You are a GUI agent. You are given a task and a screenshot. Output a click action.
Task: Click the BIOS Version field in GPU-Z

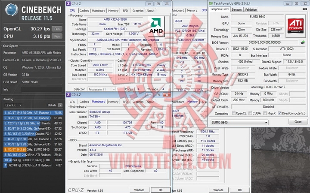coord(264,42)
